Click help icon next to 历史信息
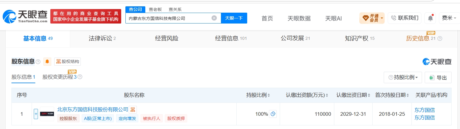The height and width of the screenshot is (129, 460). pyautogui.click(x=440, y=39)
